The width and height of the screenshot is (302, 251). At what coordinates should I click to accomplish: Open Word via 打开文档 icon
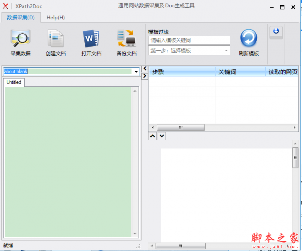point(91,39)
